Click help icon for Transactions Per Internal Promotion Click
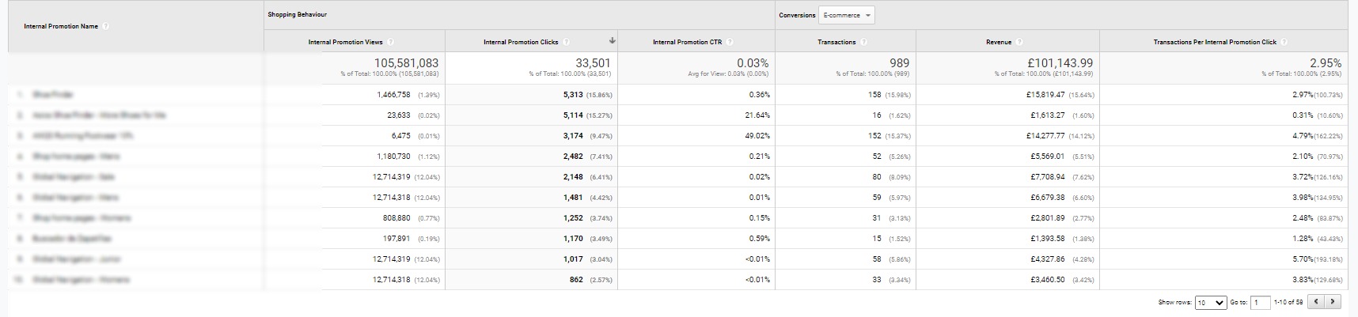 [x=1284, y=42]
